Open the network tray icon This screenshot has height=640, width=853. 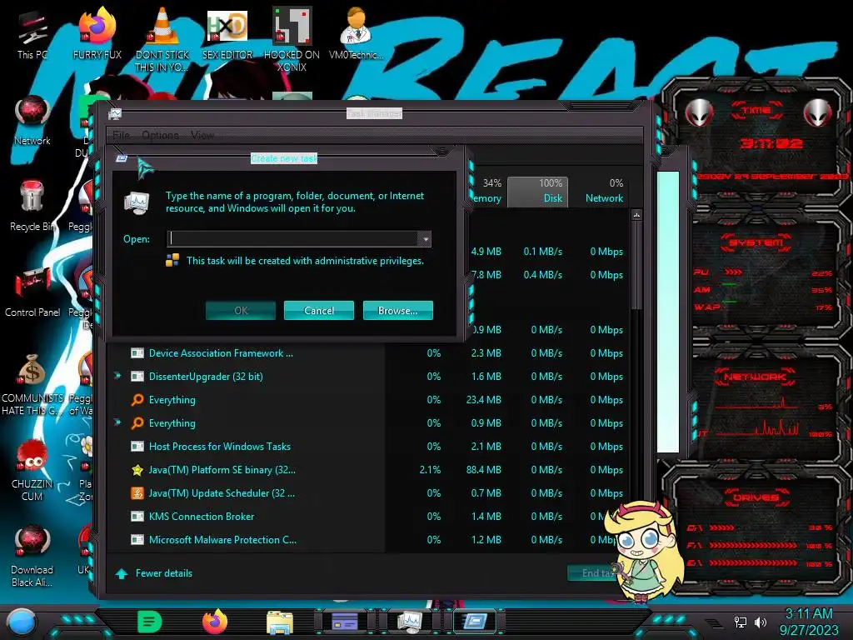pyautogui.click(x=740, y=622)
